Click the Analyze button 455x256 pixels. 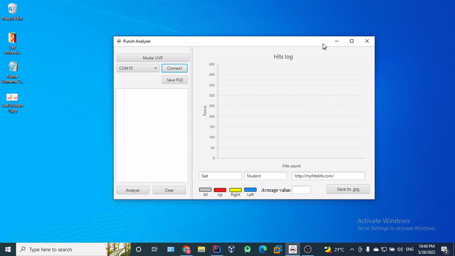[x=133, y=190]
